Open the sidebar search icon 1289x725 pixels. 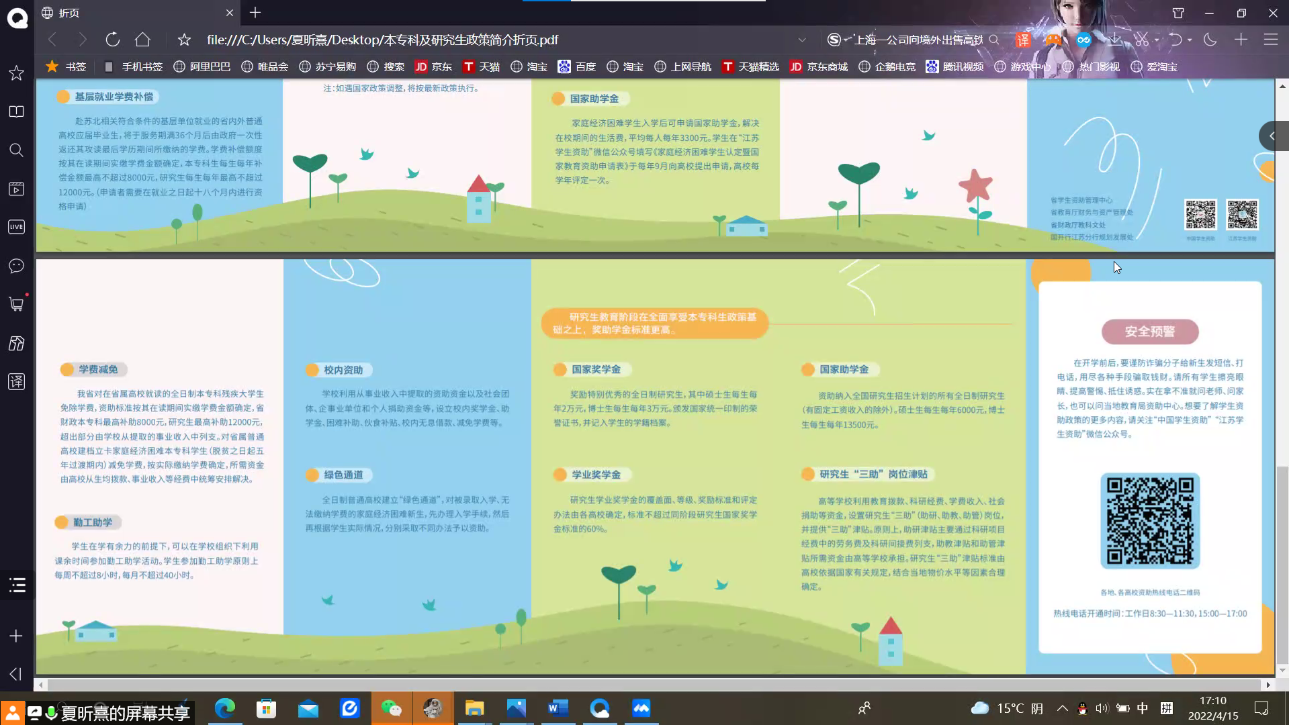coord(16,150)
